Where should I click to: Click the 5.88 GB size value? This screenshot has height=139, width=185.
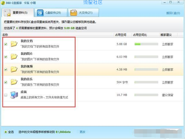point(122,44)
